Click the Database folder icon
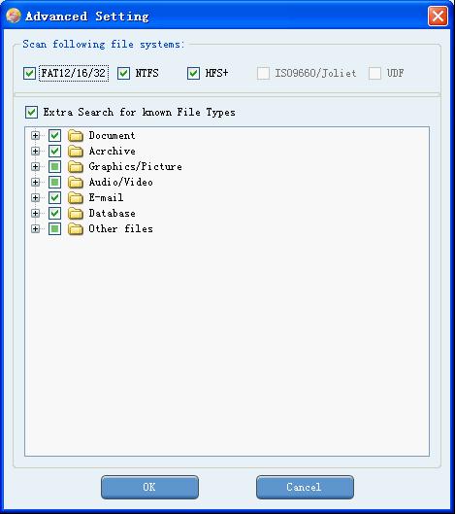 76,214
